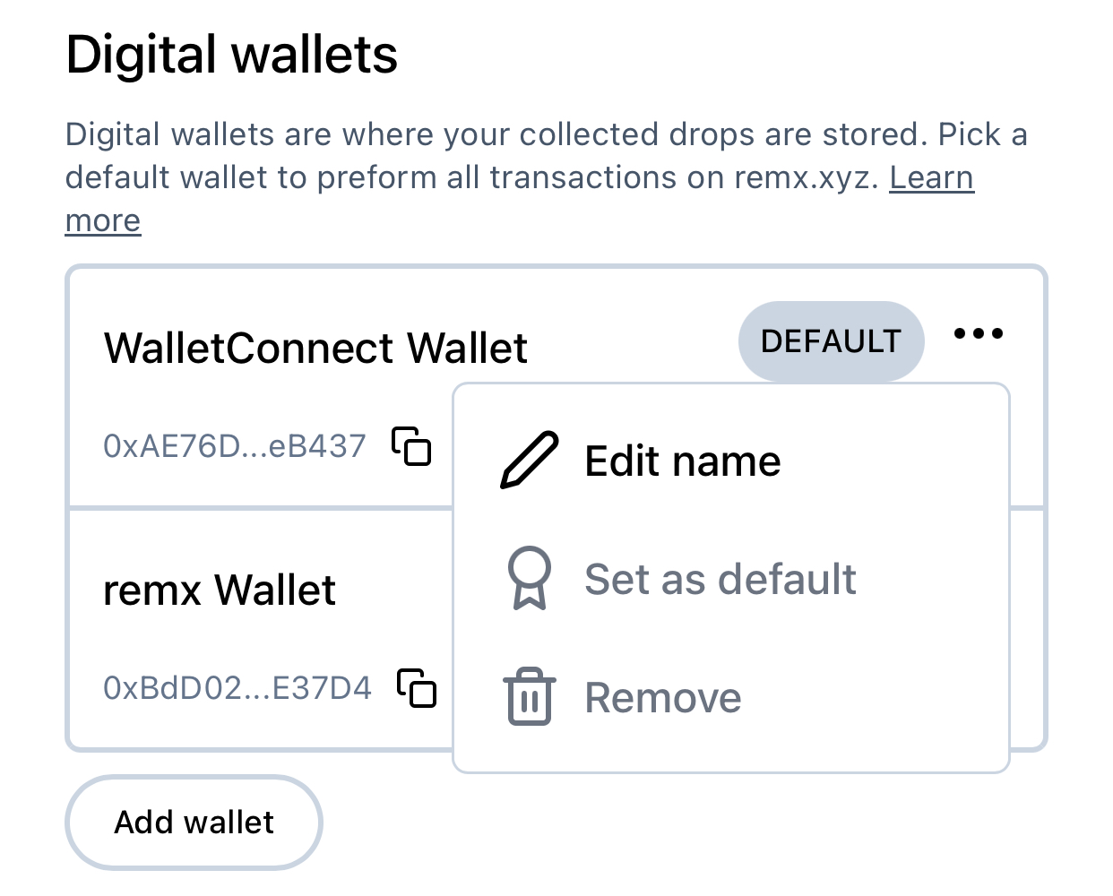
Task: Open the "Learn more" link
Action: point(931,177)
